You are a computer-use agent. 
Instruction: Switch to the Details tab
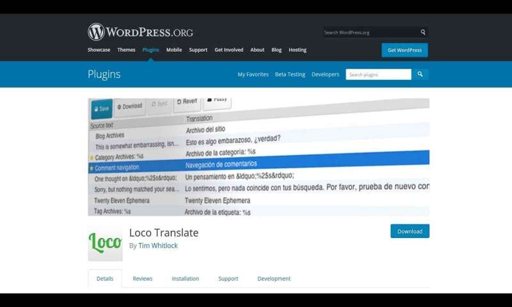[x=105, y=279]
